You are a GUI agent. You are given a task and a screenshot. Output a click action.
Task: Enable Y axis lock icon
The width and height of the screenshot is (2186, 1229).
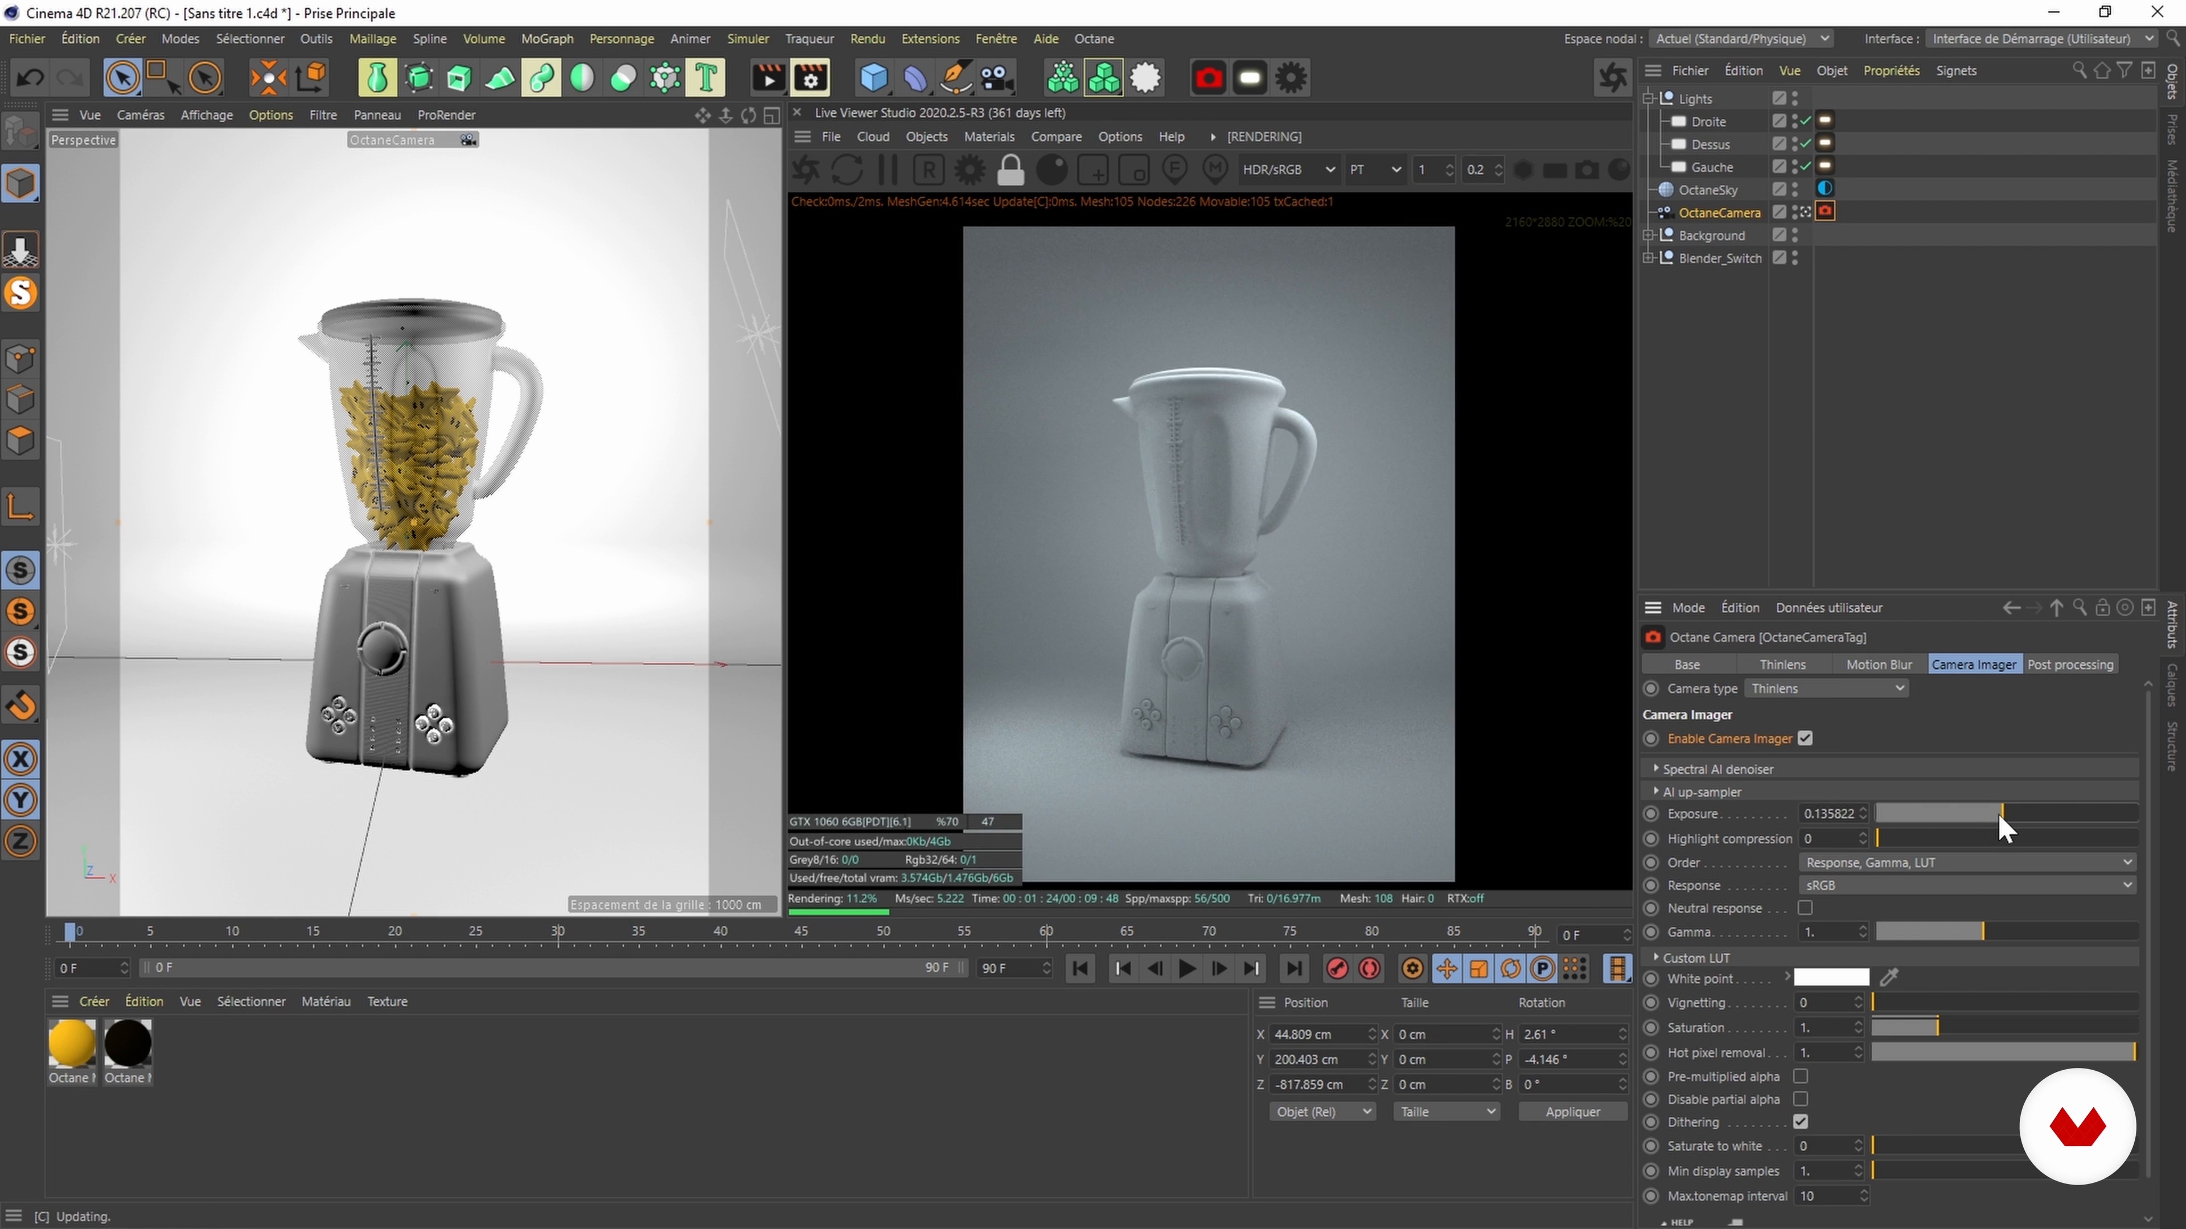pyautogui.click(x=21, y=800)
